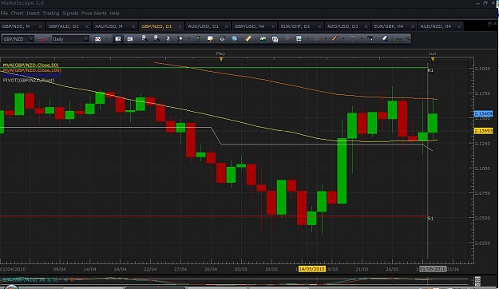The height and width of the screenshot is (289, 499).
Task: Open the chart type dropdown arrow
Action: tap(107, 39)
